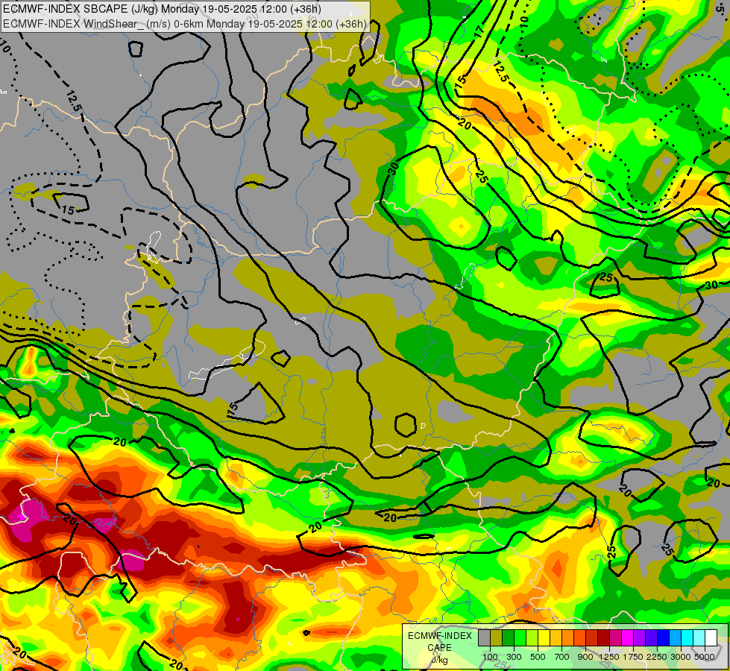This screenshot has height=671, width=730.
Task: Select the bright green legend swatch
Action: tap(520, 638)
